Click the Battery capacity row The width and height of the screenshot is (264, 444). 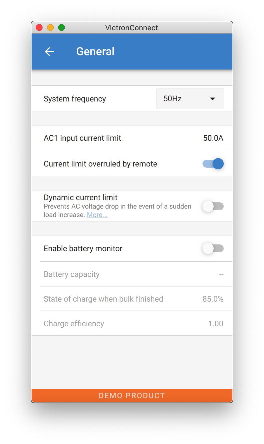pos(132,274)
